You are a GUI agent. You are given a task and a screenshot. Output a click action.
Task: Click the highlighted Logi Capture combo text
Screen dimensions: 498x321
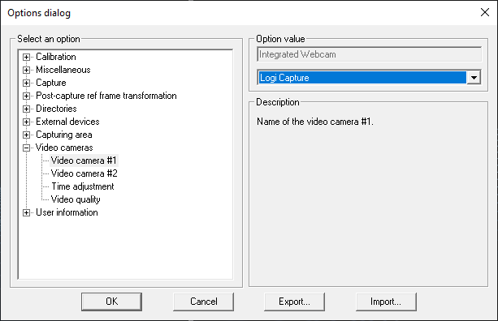pos(362,78)
